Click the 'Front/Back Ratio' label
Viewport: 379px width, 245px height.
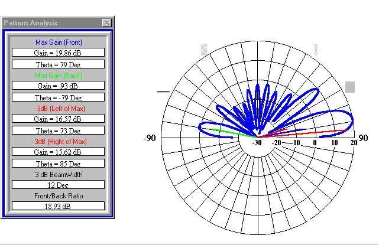click(x=59, y=196)
